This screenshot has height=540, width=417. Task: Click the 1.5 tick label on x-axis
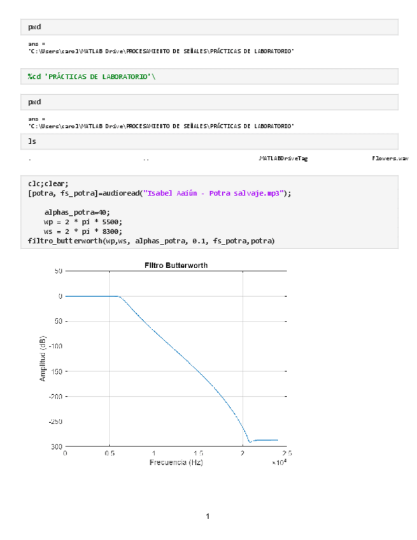pos(198,453)
